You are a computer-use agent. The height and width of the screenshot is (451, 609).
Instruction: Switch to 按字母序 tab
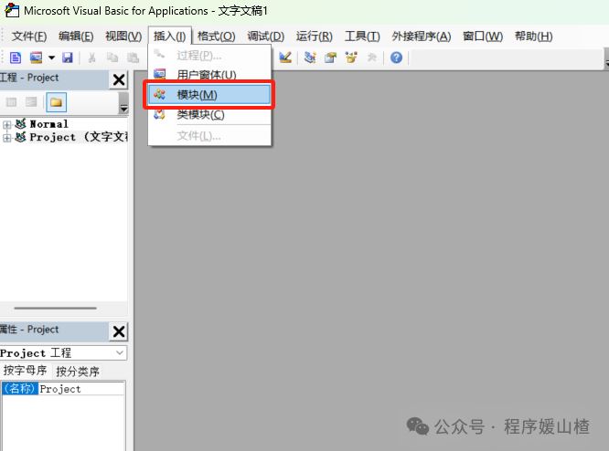[x=25, y=371]
